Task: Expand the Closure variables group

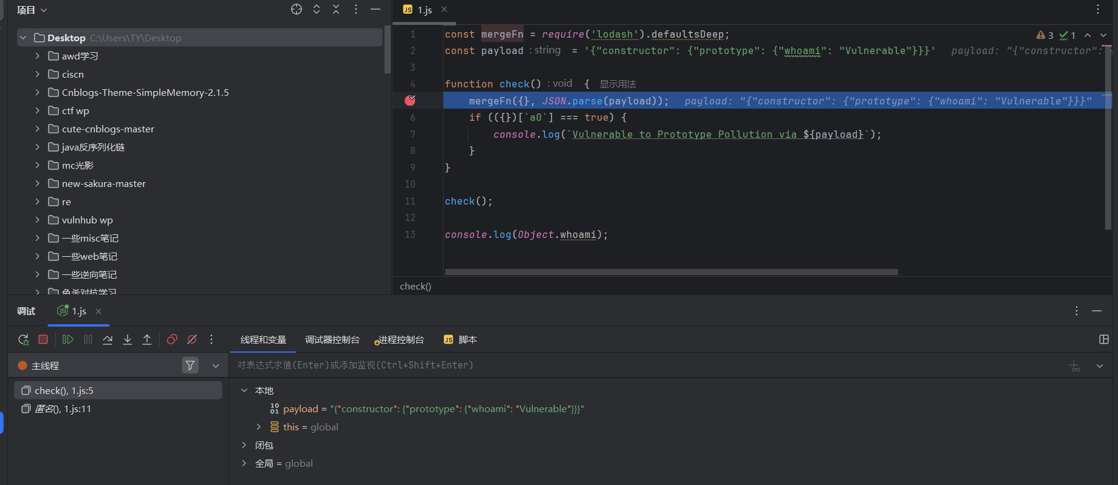Action: pyautogui.click(x=244, y=445)
